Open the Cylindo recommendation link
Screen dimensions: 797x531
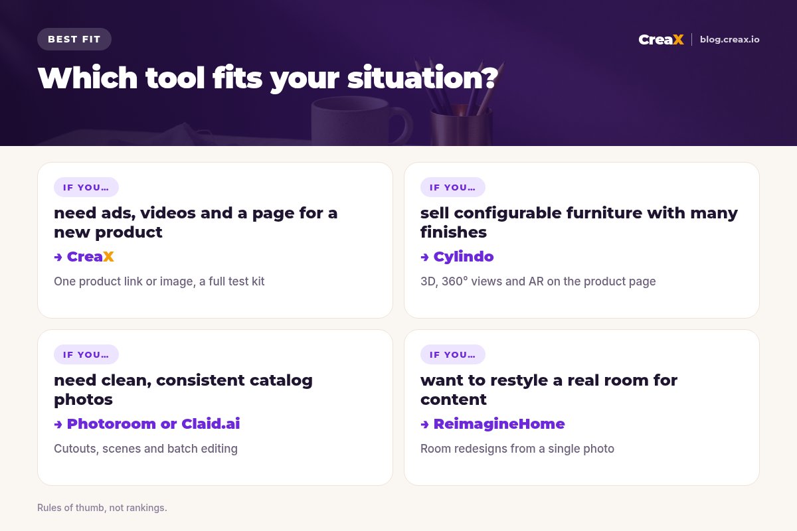464,256
